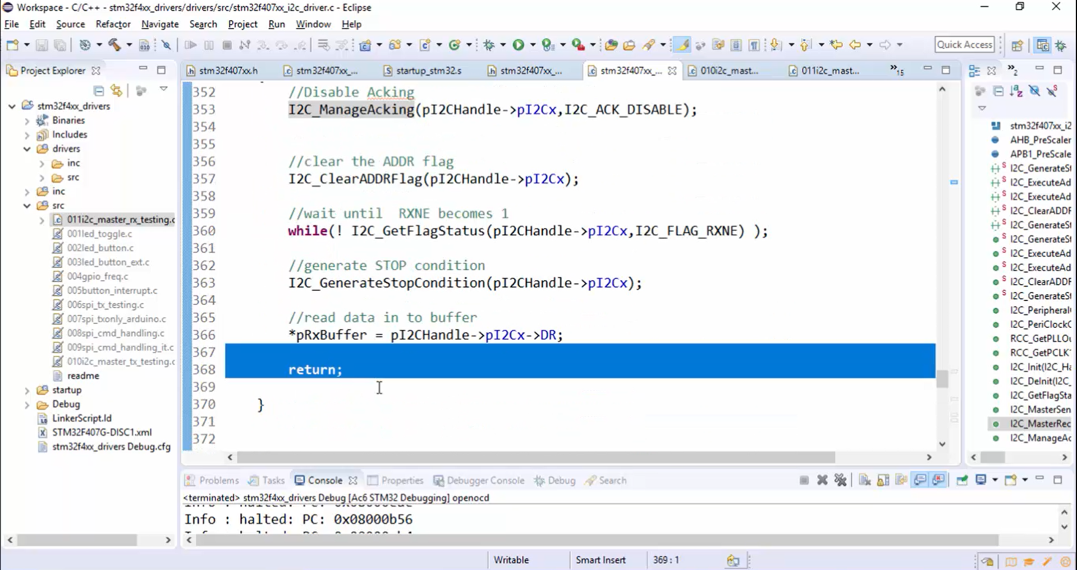Click the Back navigation yellow arrow
The height and width of the screenshot is (570, 1077).
(x=855, y=45)
